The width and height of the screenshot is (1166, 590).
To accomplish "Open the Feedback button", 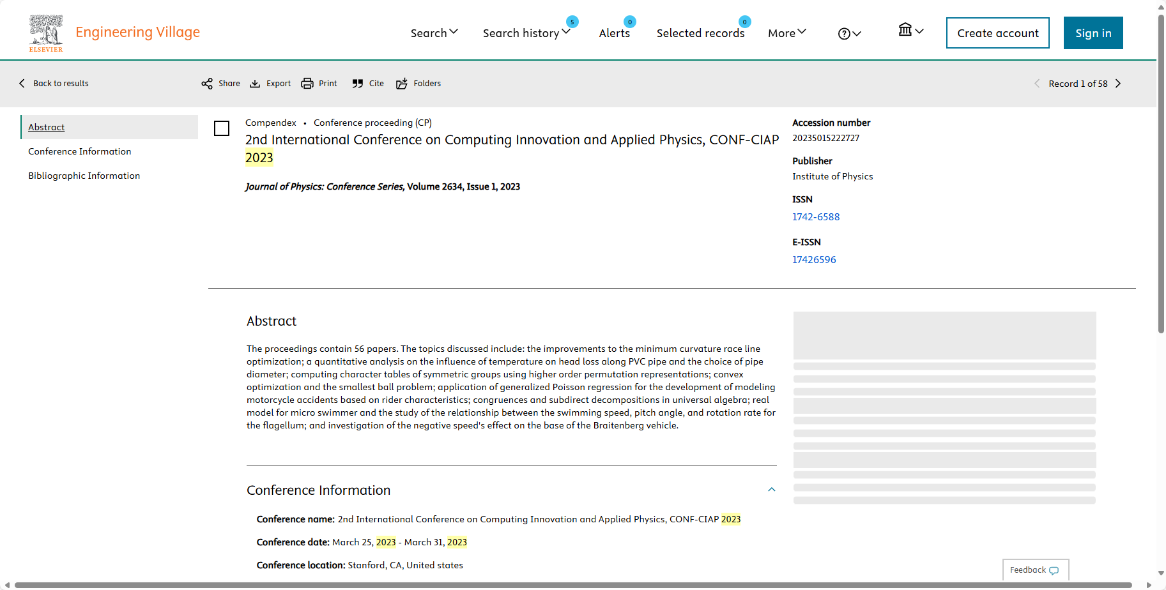I will [1034, 570].
